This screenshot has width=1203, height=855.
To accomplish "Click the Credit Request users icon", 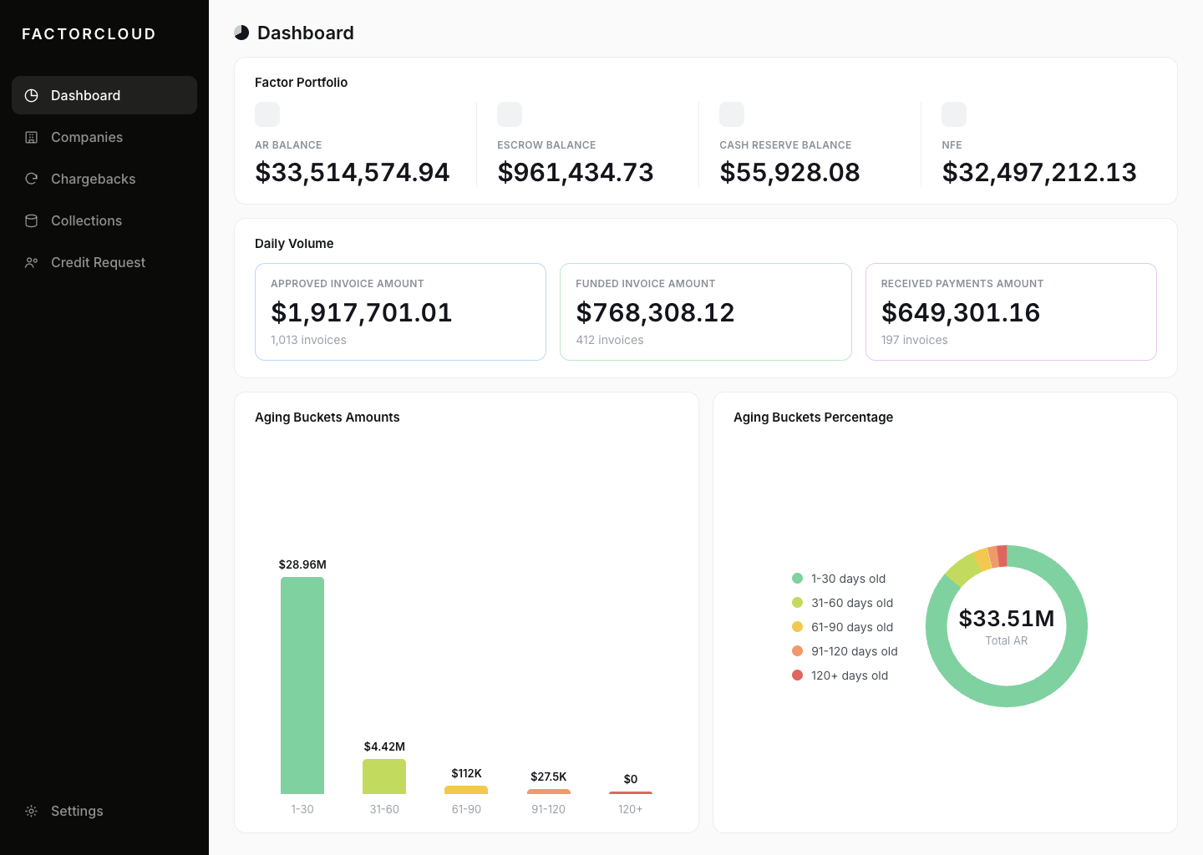I will point(32,262).
